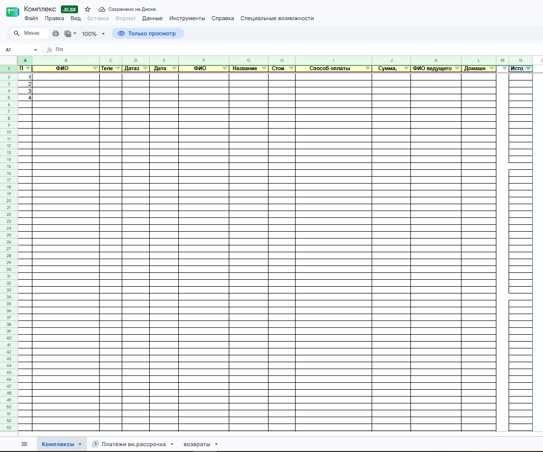Viewport: 543px width, 452px height.
Task: Select the Способ оплаты header cell
Action: (x=333, y=69)
